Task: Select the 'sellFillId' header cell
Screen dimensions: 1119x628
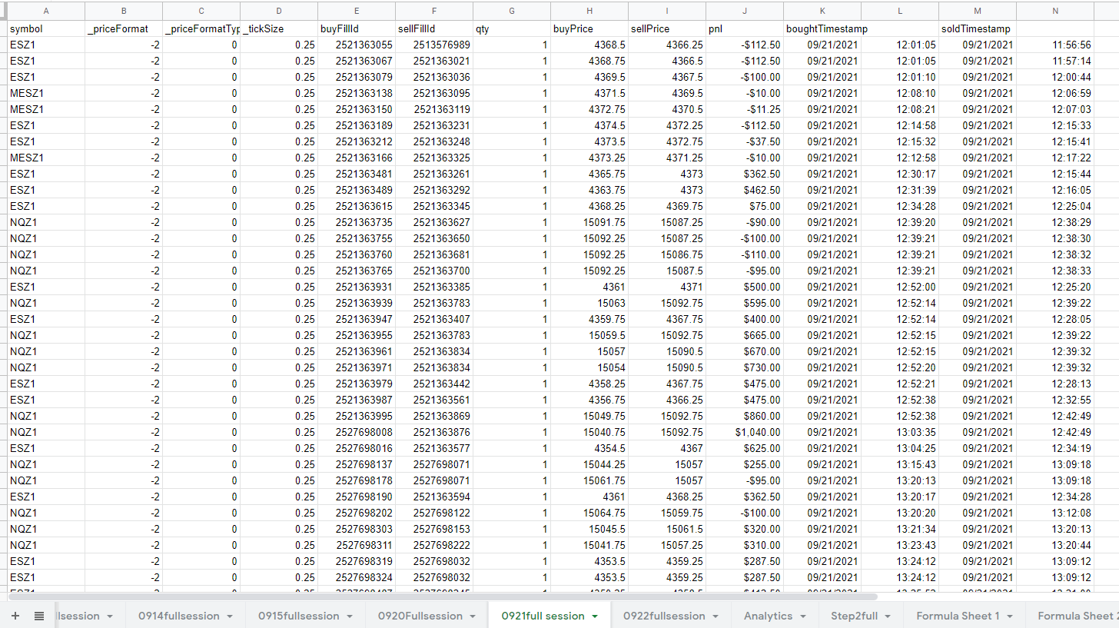Action: point(434,28)
